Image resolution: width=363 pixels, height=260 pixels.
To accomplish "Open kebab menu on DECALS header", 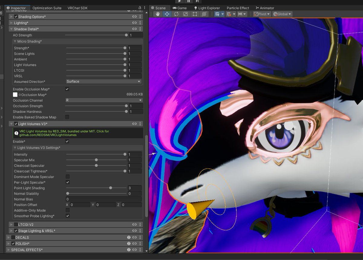I will point(140,237).
